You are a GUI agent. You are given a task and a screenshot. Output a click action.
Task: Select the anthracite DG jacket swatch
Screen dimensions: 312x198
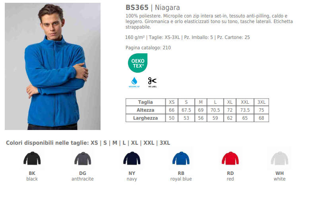(83, 158)
